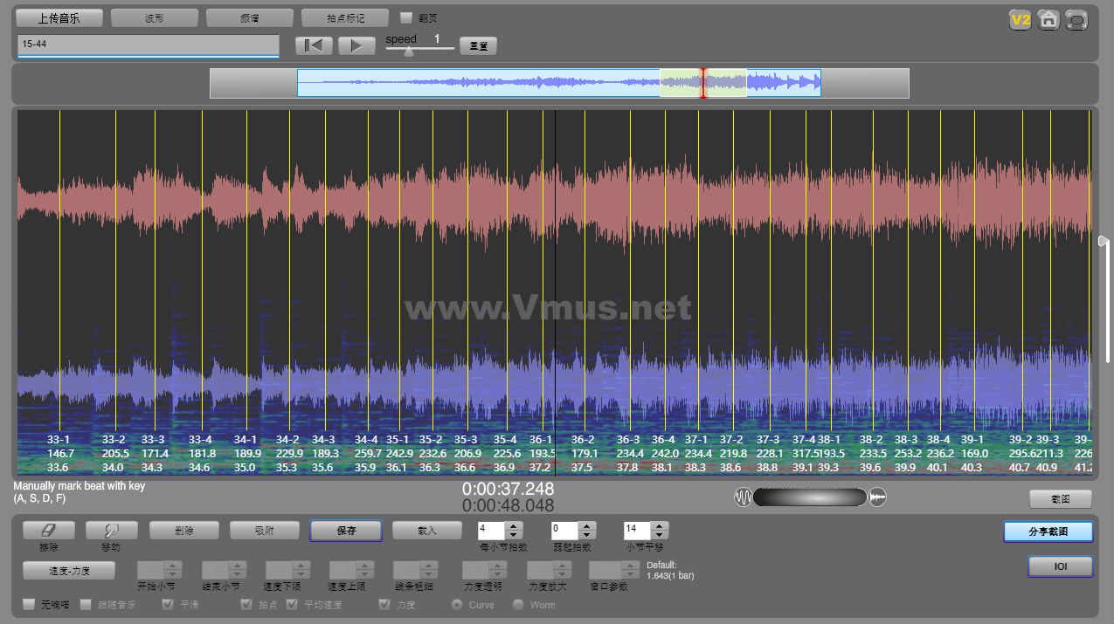
Task: Click the 分享截图 share screenshot button
Action: pos(1048,531)
